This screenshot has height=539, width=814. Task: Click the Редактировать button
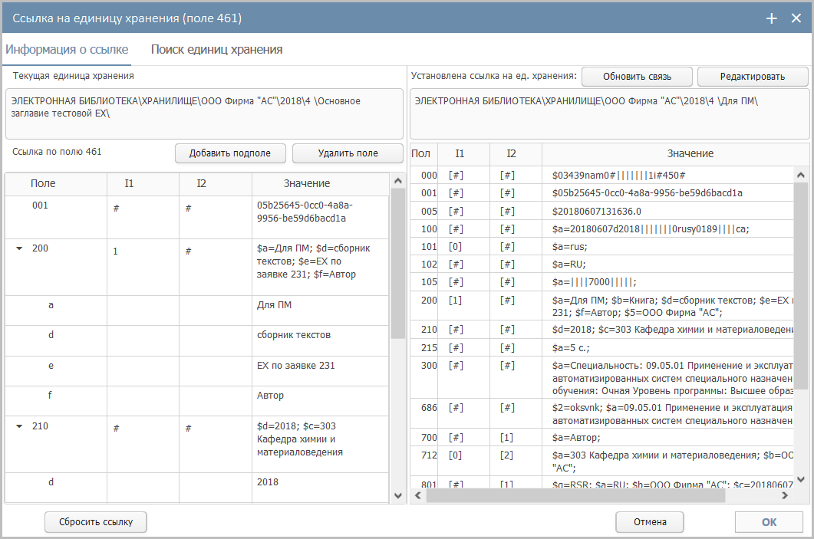[x=752, y=77]
